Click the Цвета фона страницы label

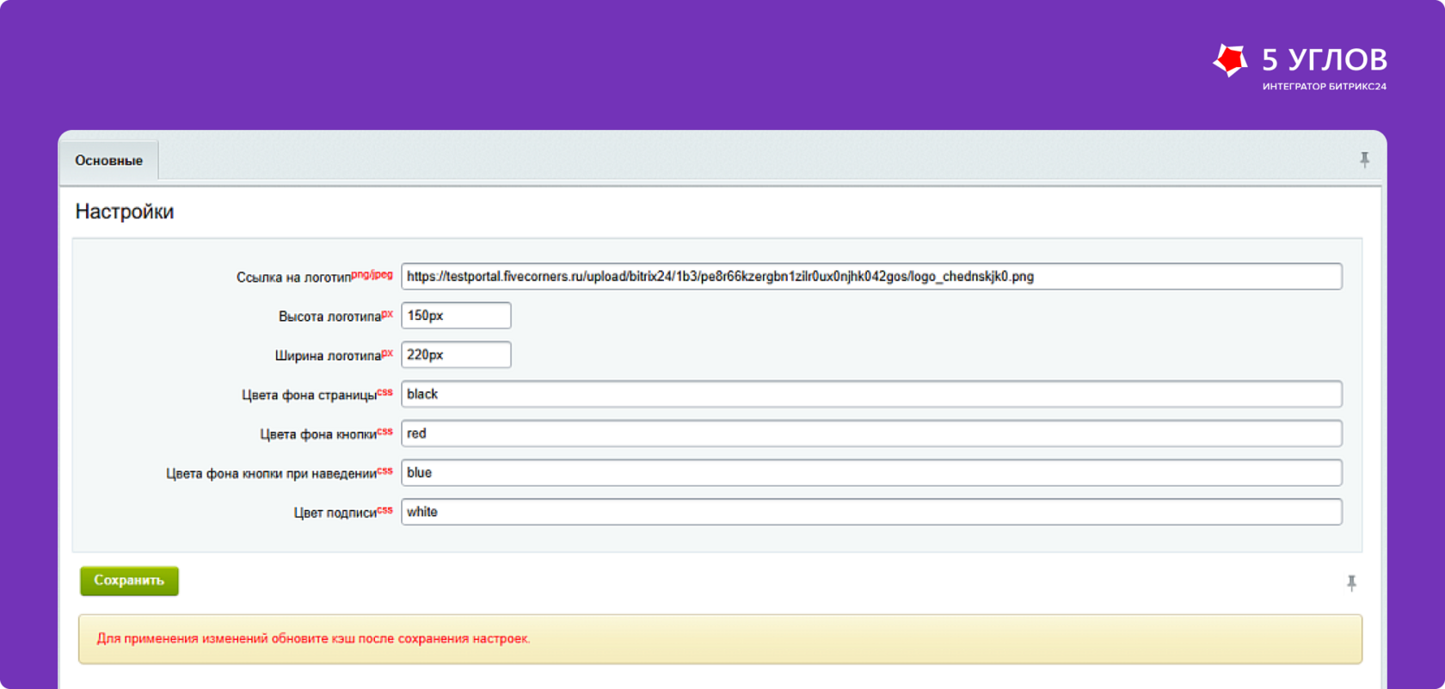click(x=309, y=395)
